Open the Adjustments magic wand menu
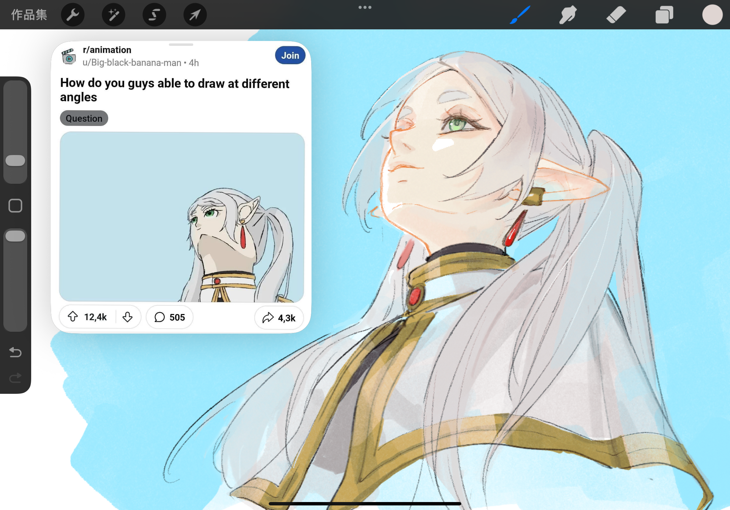The width and height of the screenshot is (730, 510). point(113,15)
